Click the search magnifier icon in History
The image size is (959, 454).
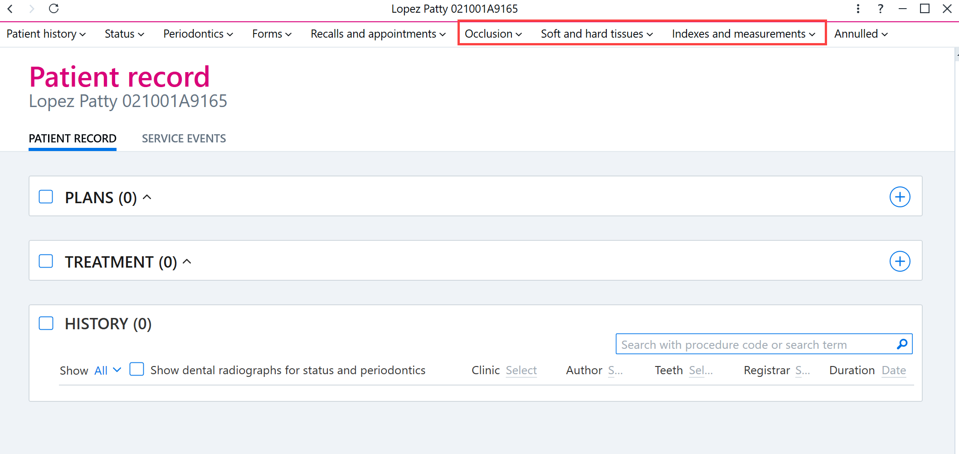click(x=902, y=344)
